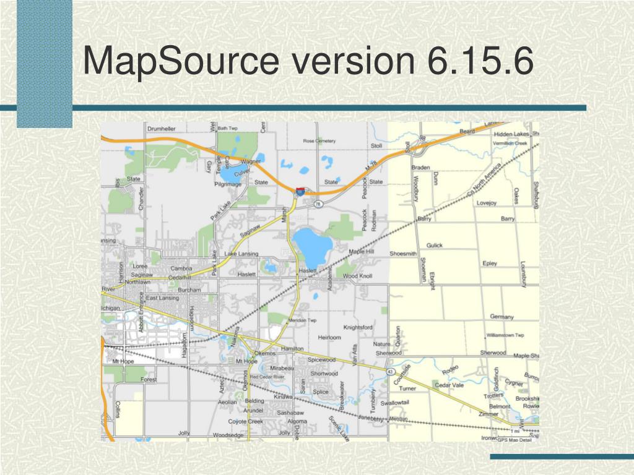Click the Heirloom street label
This screenshot has width=634, height=475.
(329, 337)
